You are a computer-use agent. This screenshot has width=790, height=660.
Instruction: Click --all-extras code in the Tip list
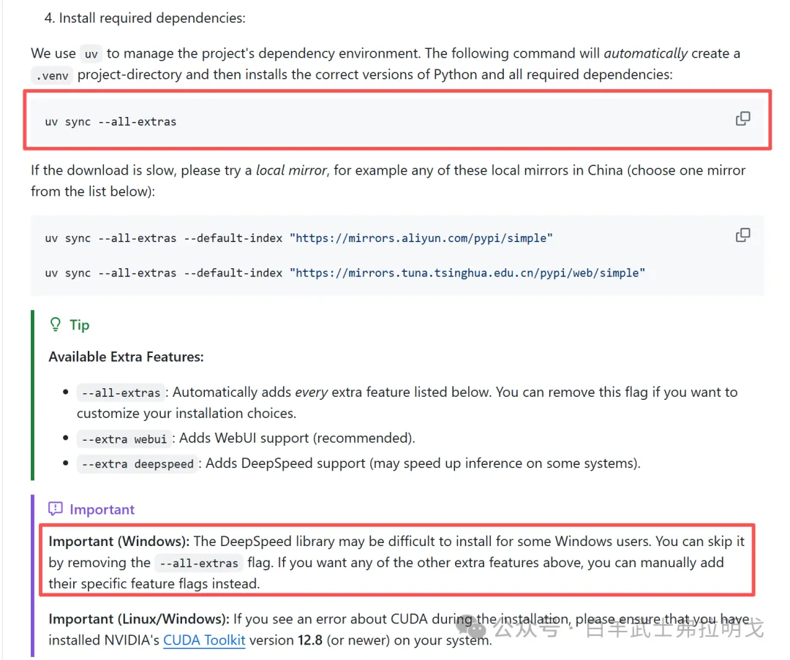(121, 393)
